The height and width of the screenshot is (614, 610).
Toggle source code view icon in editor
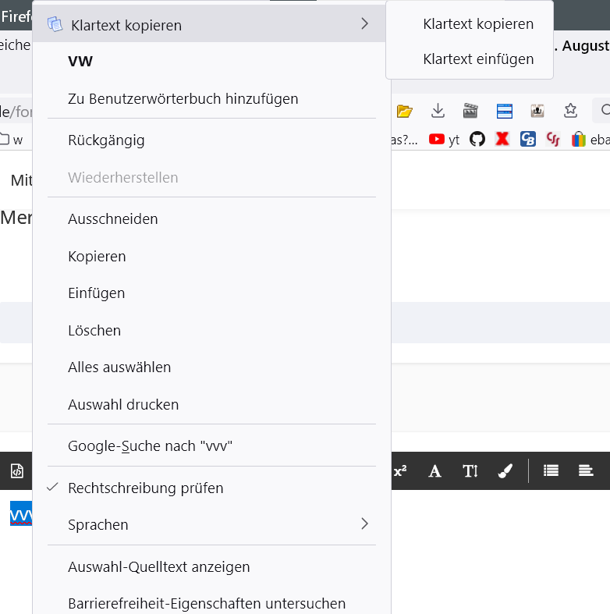click(17, 470)
